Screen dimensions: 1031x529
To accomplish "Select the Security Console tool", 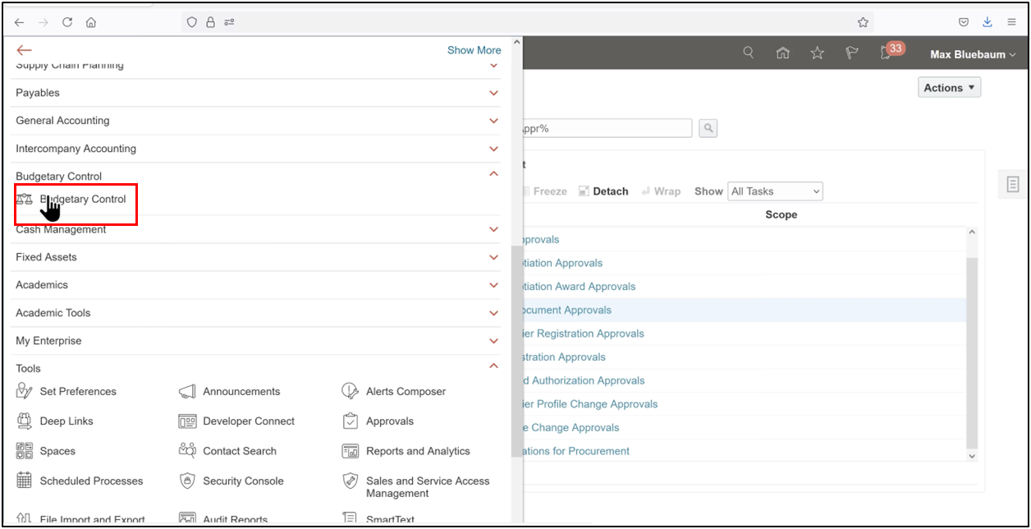I will click(243, 481).
